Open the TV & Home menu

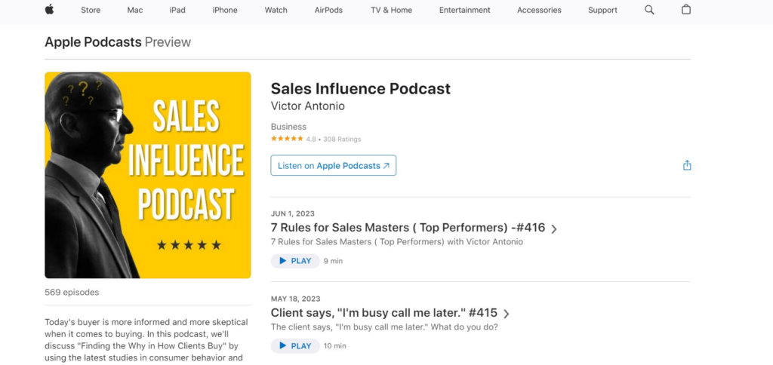tap(392, 10)
